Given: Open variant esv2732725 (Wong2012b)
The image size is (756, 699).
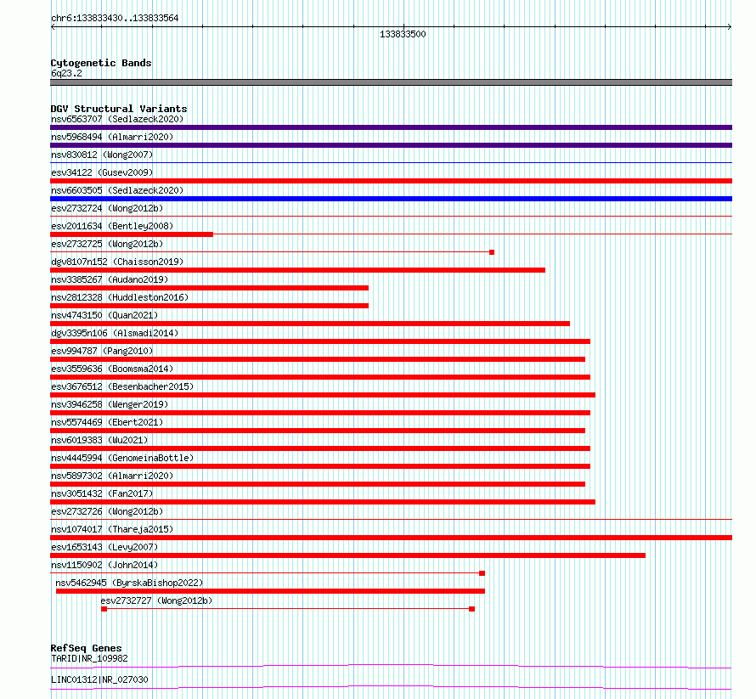Looking at the screenshot, I should tap(107, 244).
